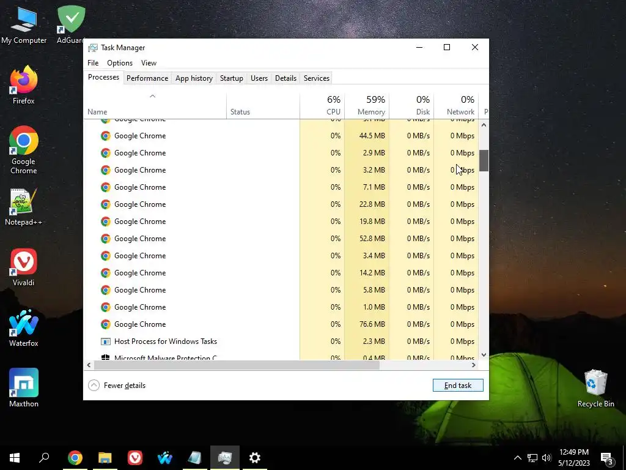Click vertical scrollbar down arrow
626x470 pixels.
[x=484, y=354]
